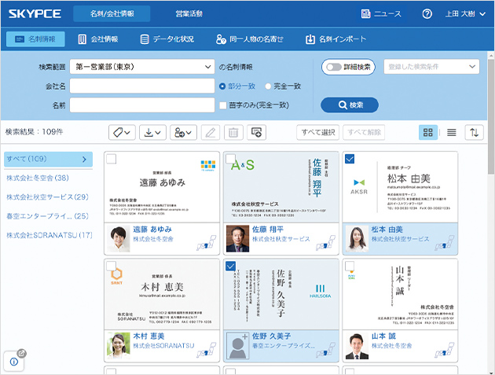Click 遠藤 あゆみ profile photo
495x375 pixels.
[x=118, y=238]
